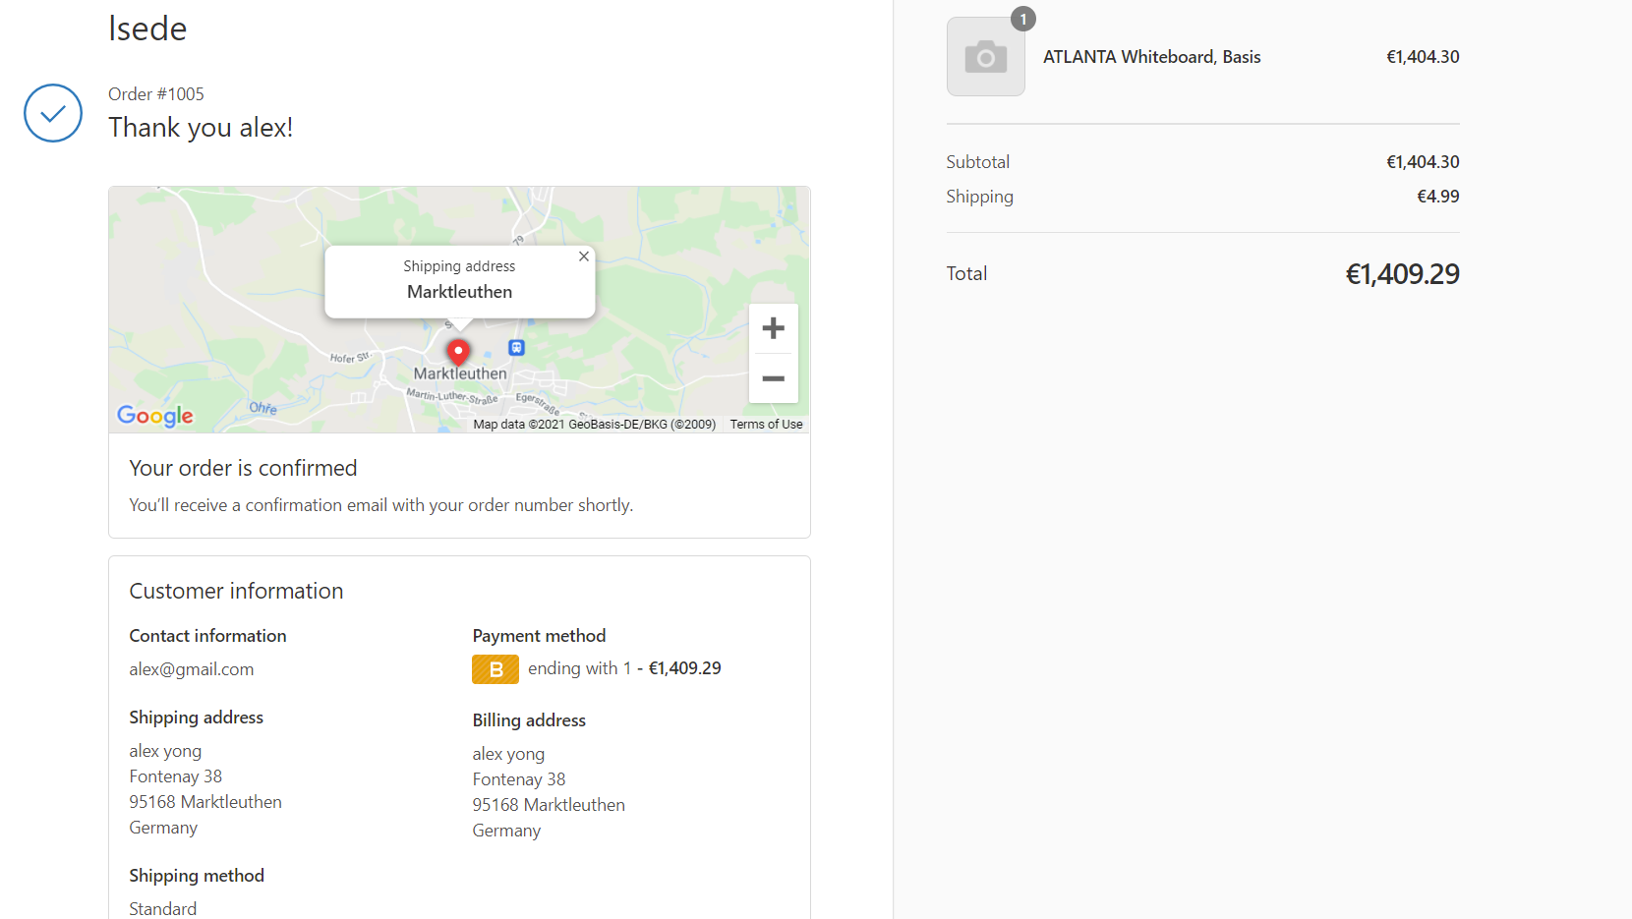Click the total amount €1,409.29

click(1402, 274)
